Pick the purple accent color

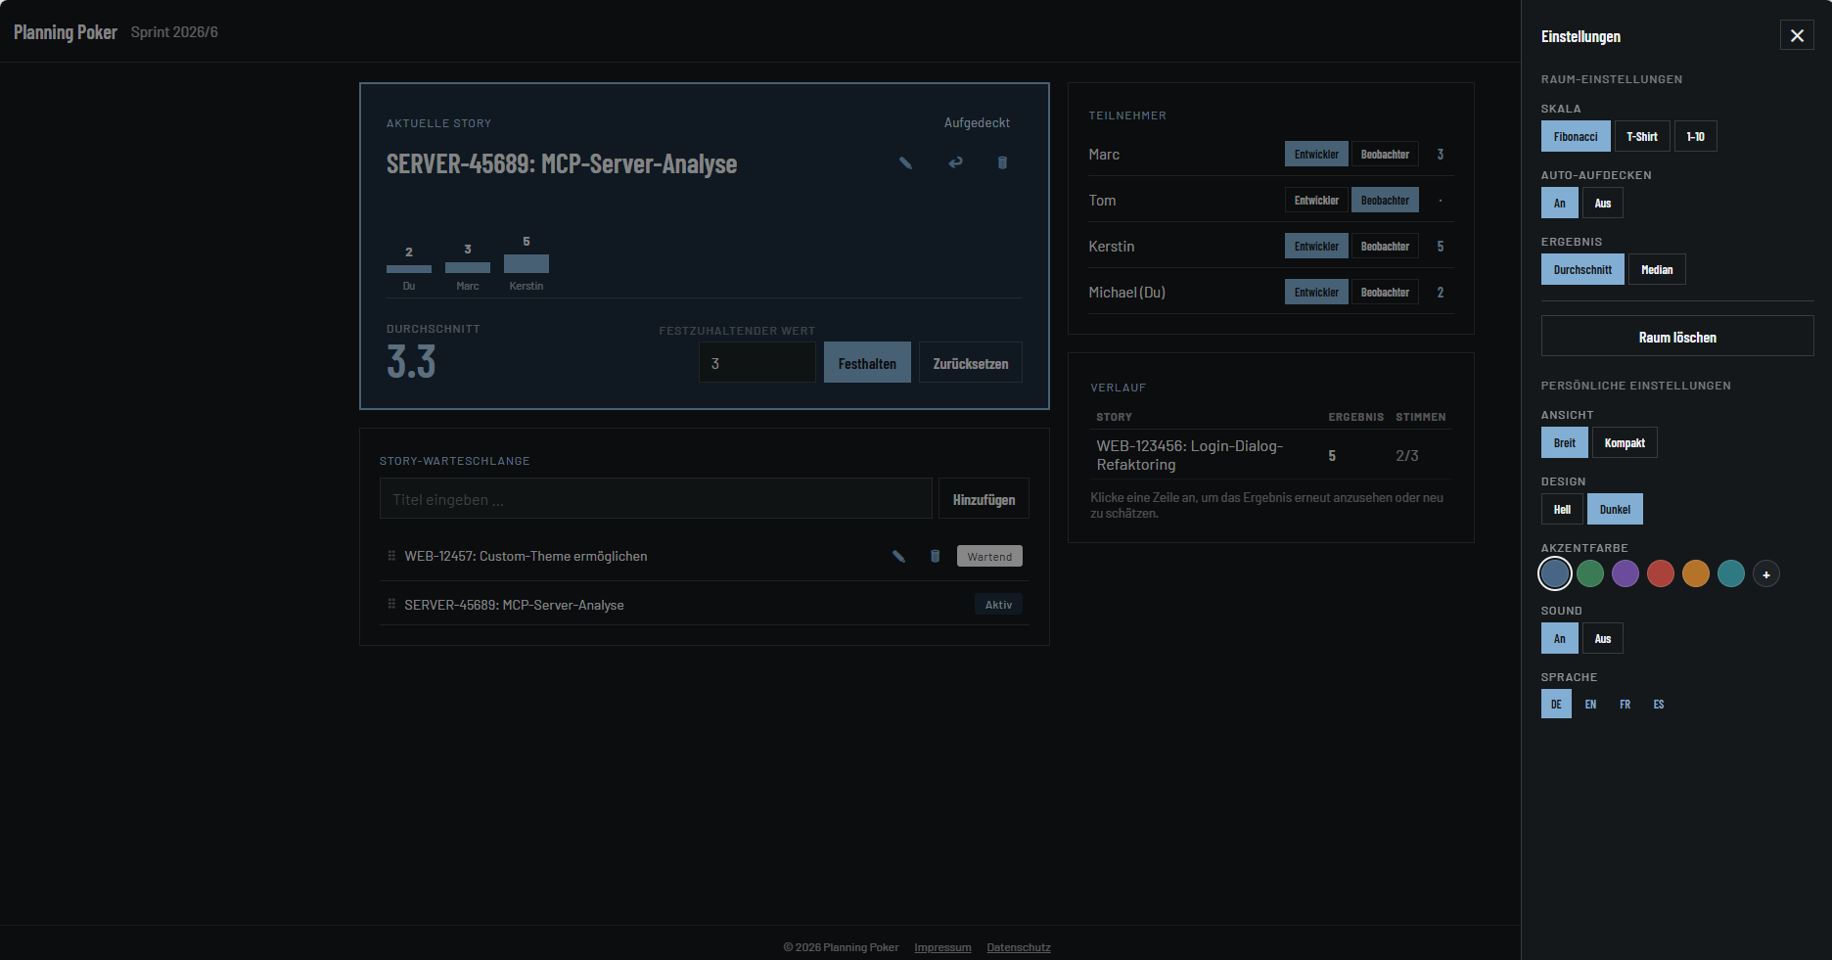[x=1626, y=573]
